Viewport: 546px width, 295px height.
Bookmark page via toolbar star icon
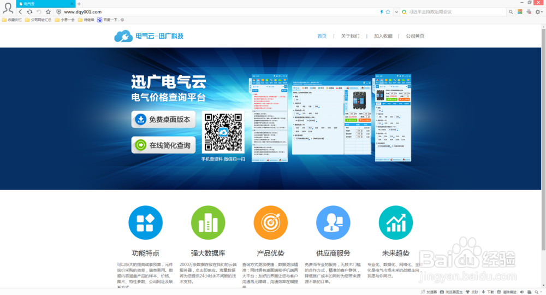[49, 12]
